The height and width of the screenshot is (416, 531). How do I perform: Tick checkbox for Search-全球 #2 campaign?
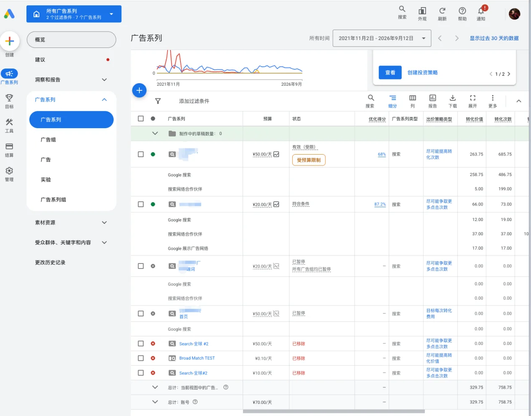141,343
